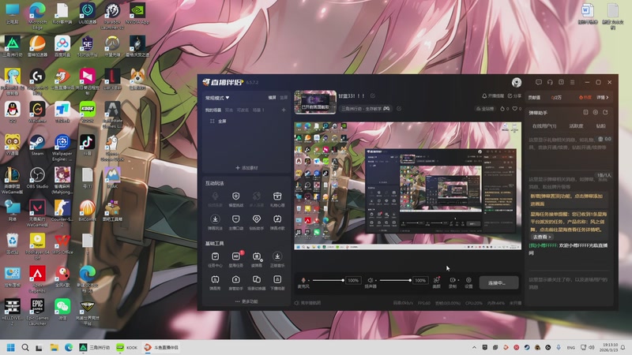Click 分享 share link
This screenshot has height=355, width=632.
click(514, 95)
